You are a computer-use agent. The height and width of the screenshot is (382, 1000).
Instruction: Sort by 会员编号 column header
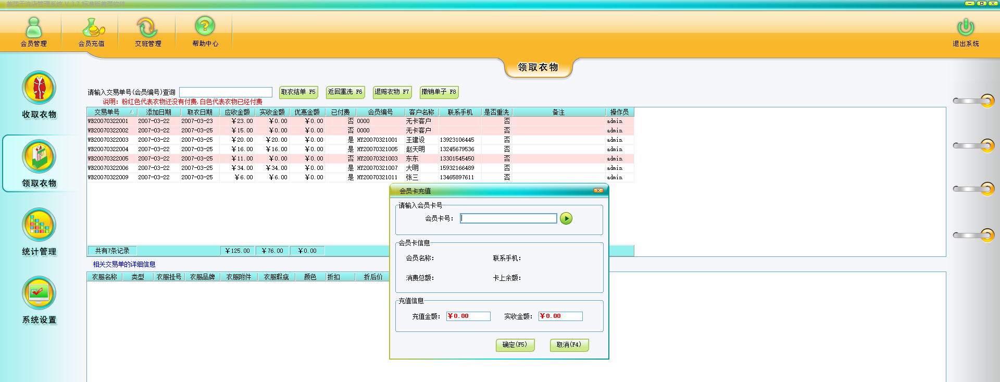(381, 112)
